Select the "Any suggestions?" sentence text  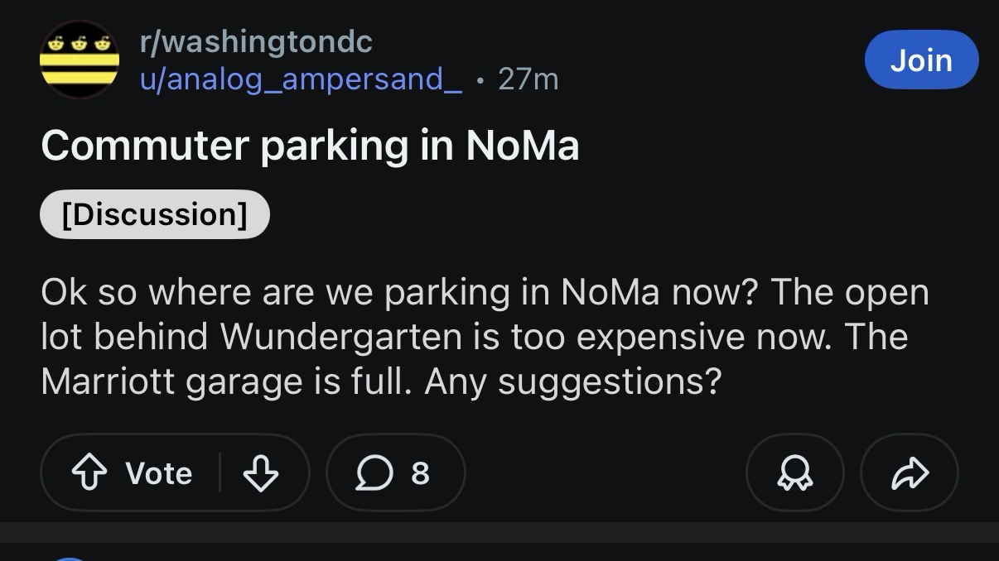(x=572, y=381)
